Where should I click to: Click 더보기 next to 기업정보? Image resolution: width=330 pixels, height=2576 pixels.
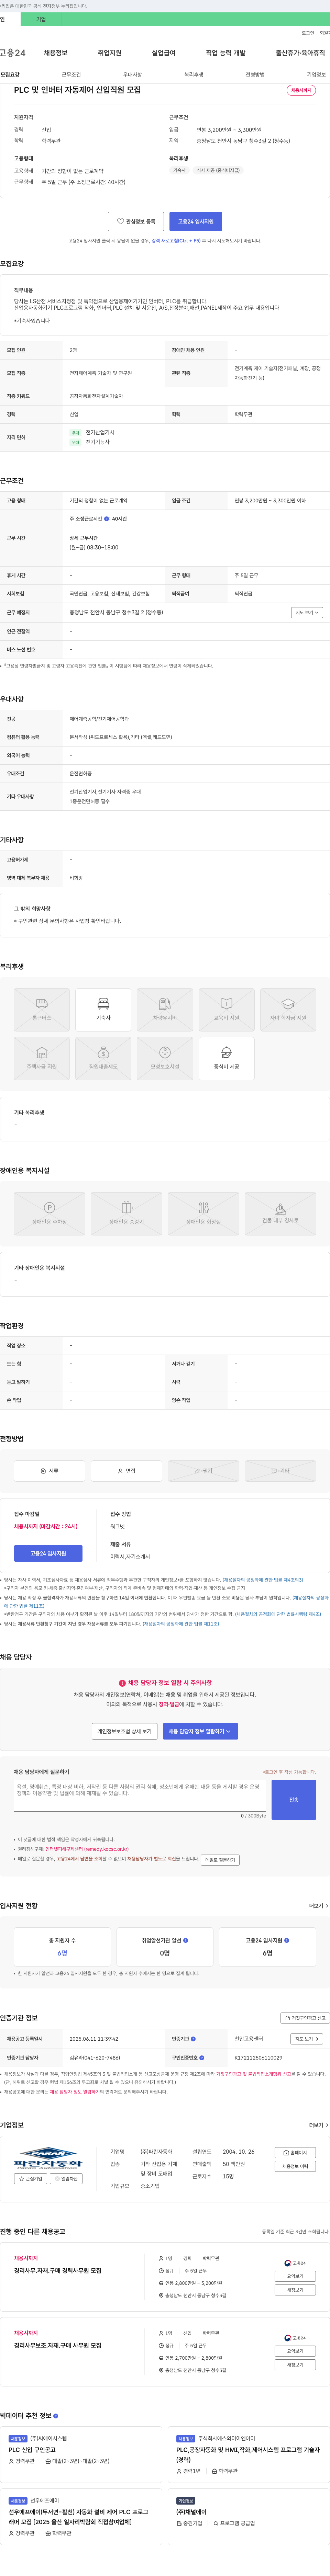click(318, 2125)
